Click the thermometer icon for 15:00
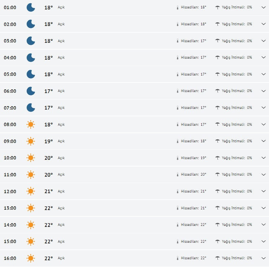The image size is (269, 267). [x=178, y=241]
